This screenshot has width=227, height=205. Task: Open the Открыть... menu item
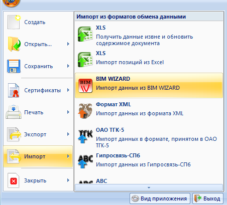coord(38,44)
